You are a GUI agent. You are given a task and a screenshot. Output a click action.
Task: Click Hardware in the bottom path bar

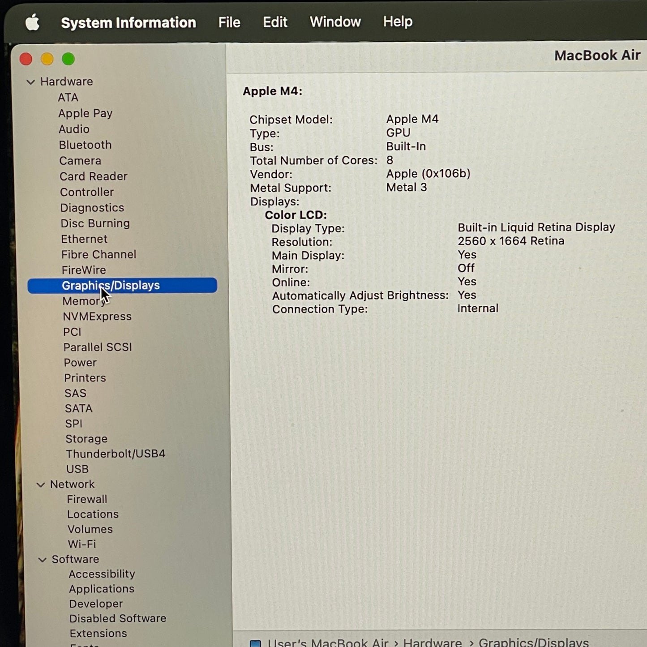coord(433,643)
